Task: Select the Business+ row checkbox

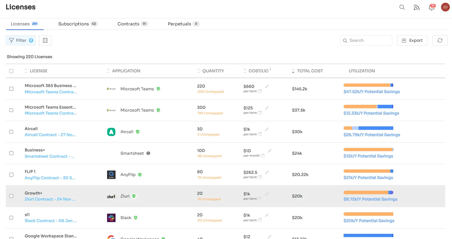Action: pos(11,153)
